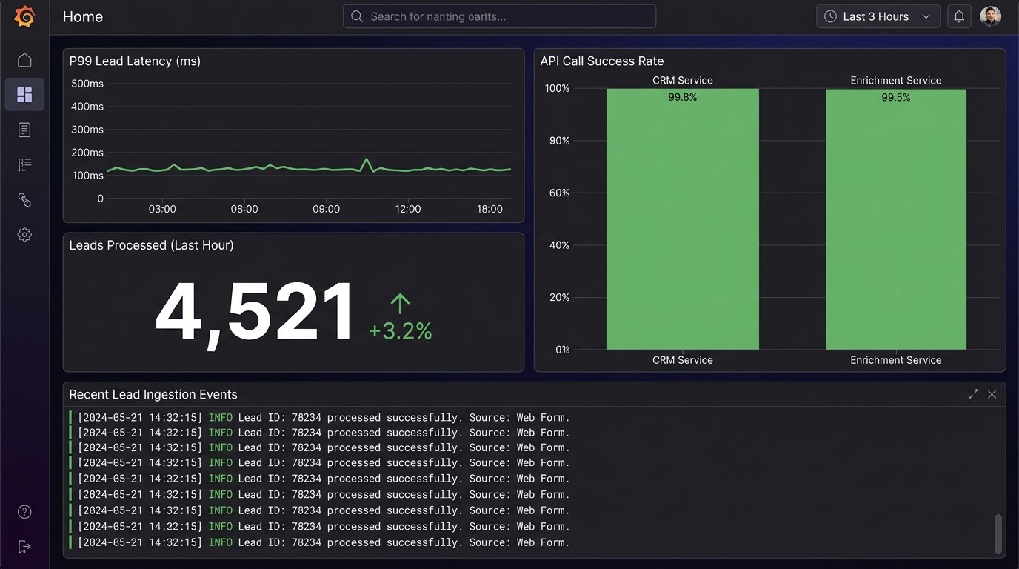Click the log panel vertical scrollbar

click(x=998, y=532)
